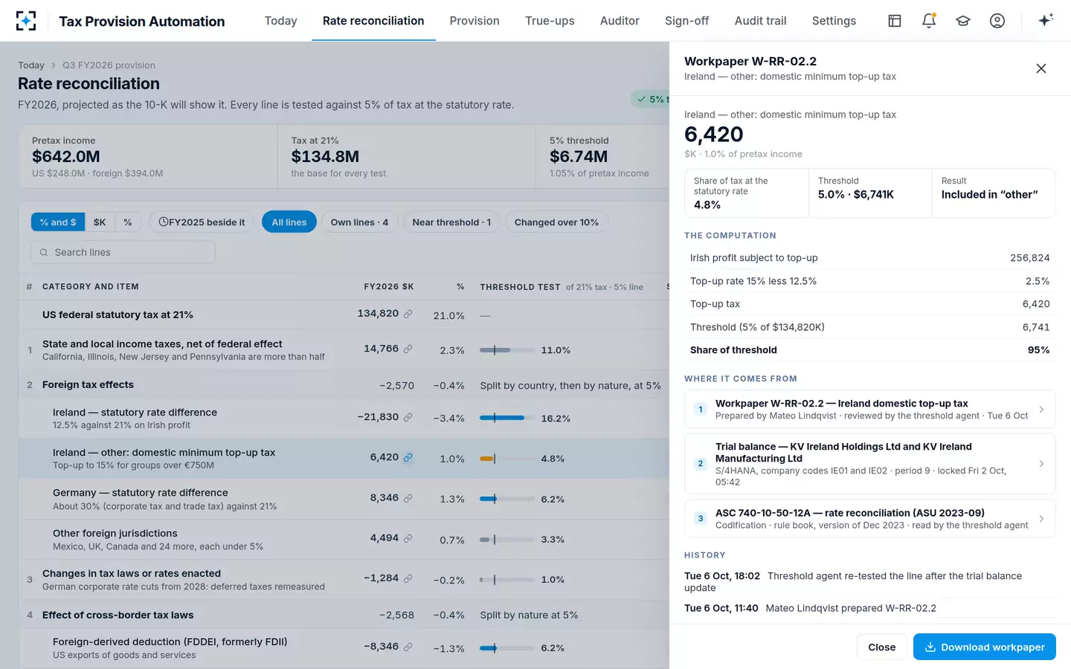Viewport: 1071px width, 669px height.
Task: Select the '$K' display mode
Action: click(100, 222)
